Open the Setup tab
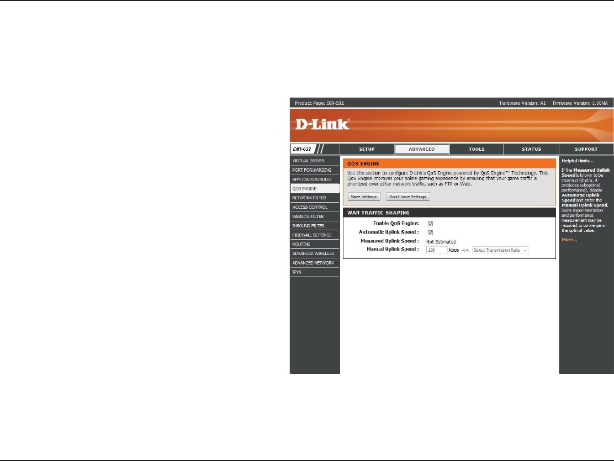Viewport: 614px width, 461px height. (367, 149)
